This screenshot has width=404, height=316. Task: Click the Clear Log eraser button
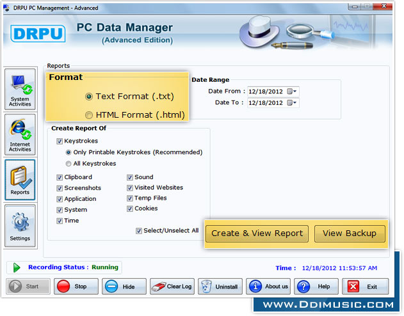[172, 287]
